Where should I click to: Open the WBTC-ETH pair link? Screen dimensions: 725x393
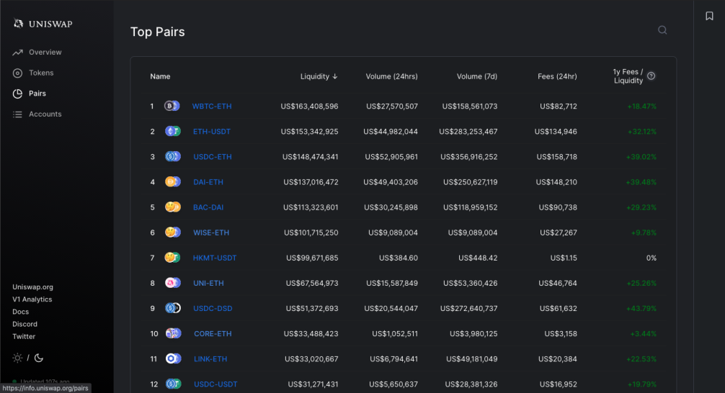(212, 107)
